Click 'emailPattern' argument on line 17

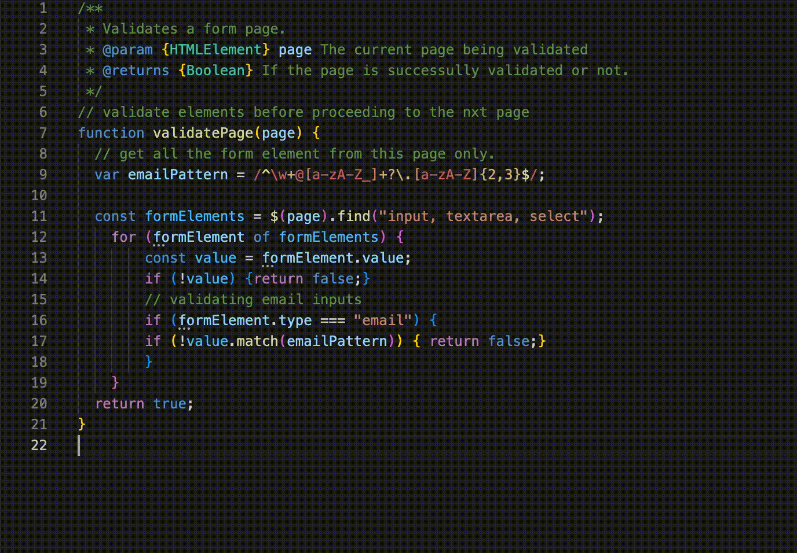tap(337, 341)
